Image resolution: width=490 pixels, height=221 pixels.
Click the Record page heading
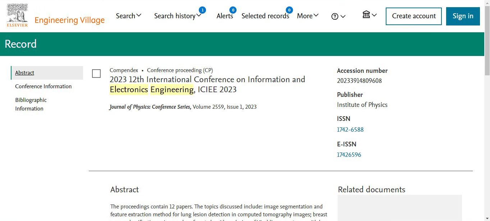pyautogui.click(x=20, y=44)
